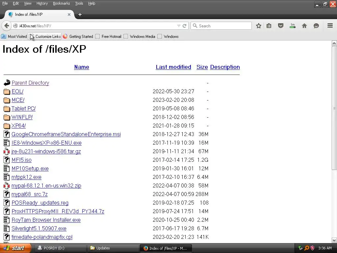Close the Index of /files/XP tab
Image resolution: width=337 pixels, height=253 pixels.
coord(69,14)
